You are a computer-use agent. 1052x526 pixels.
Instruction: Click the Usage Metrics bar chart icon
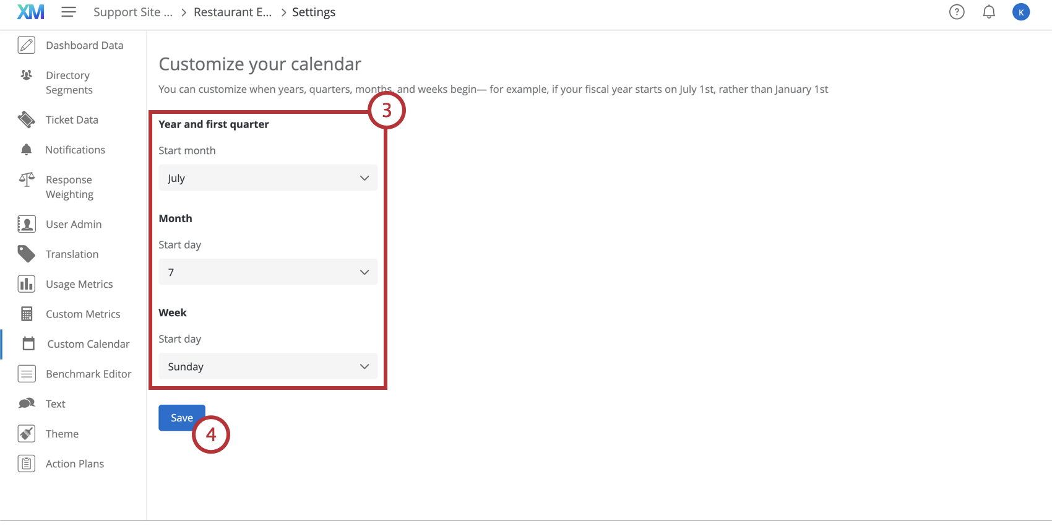tap(27, 284)
